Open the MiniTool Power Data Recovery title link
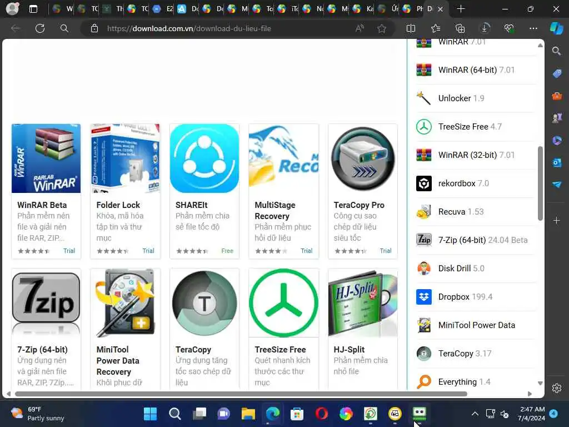Screen dimensions: 569x427 [x=118, y=360]
